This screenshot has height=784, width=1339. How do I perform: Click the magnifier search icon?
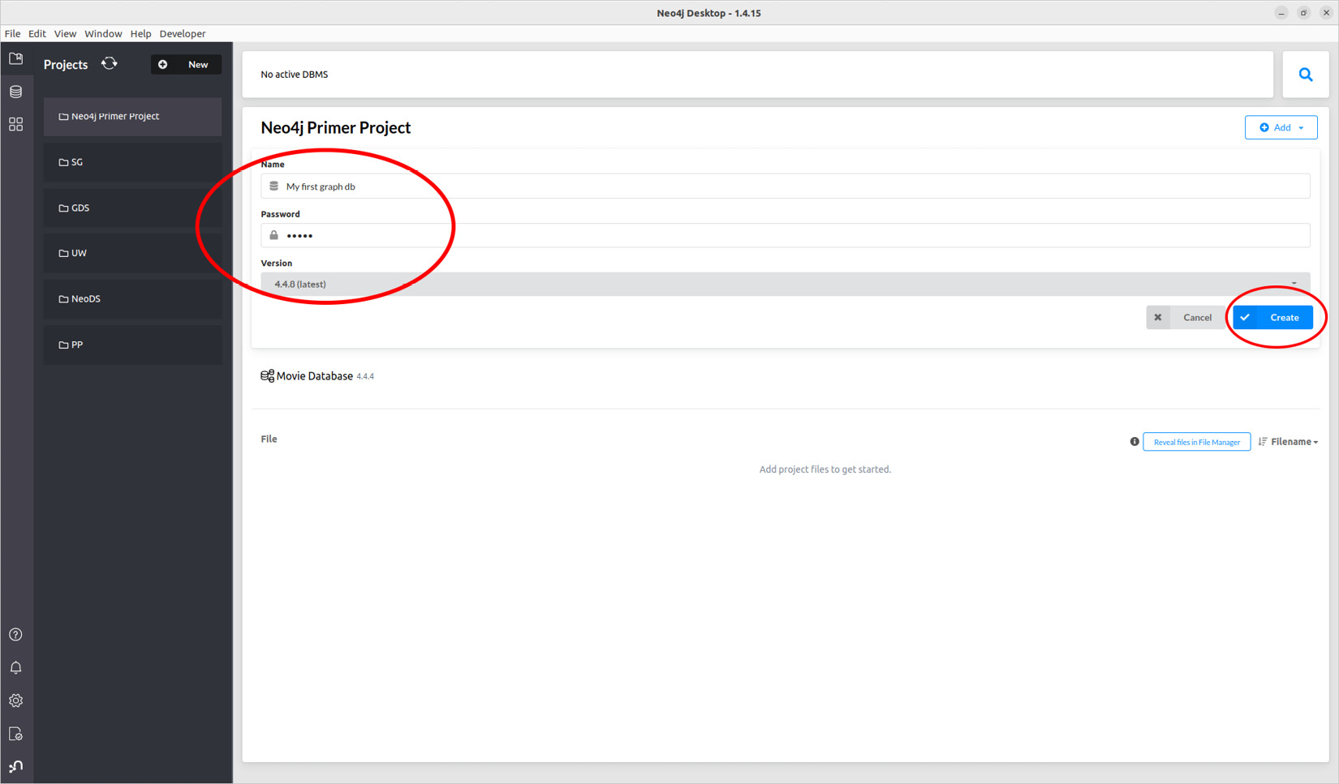(1306, 75)
